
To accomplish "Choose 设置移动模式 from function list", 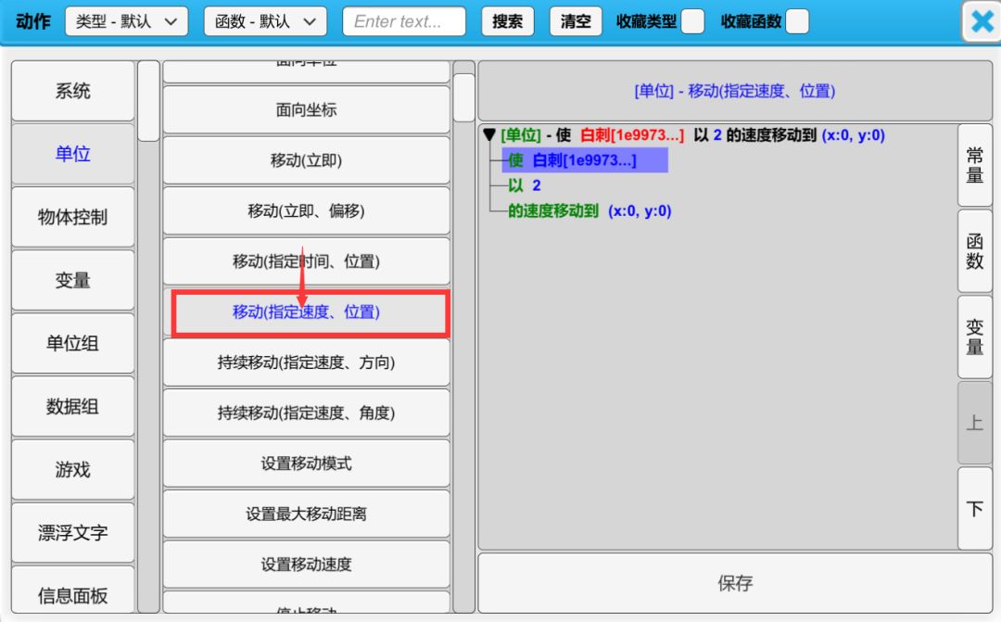I will [x=307, y=463].
